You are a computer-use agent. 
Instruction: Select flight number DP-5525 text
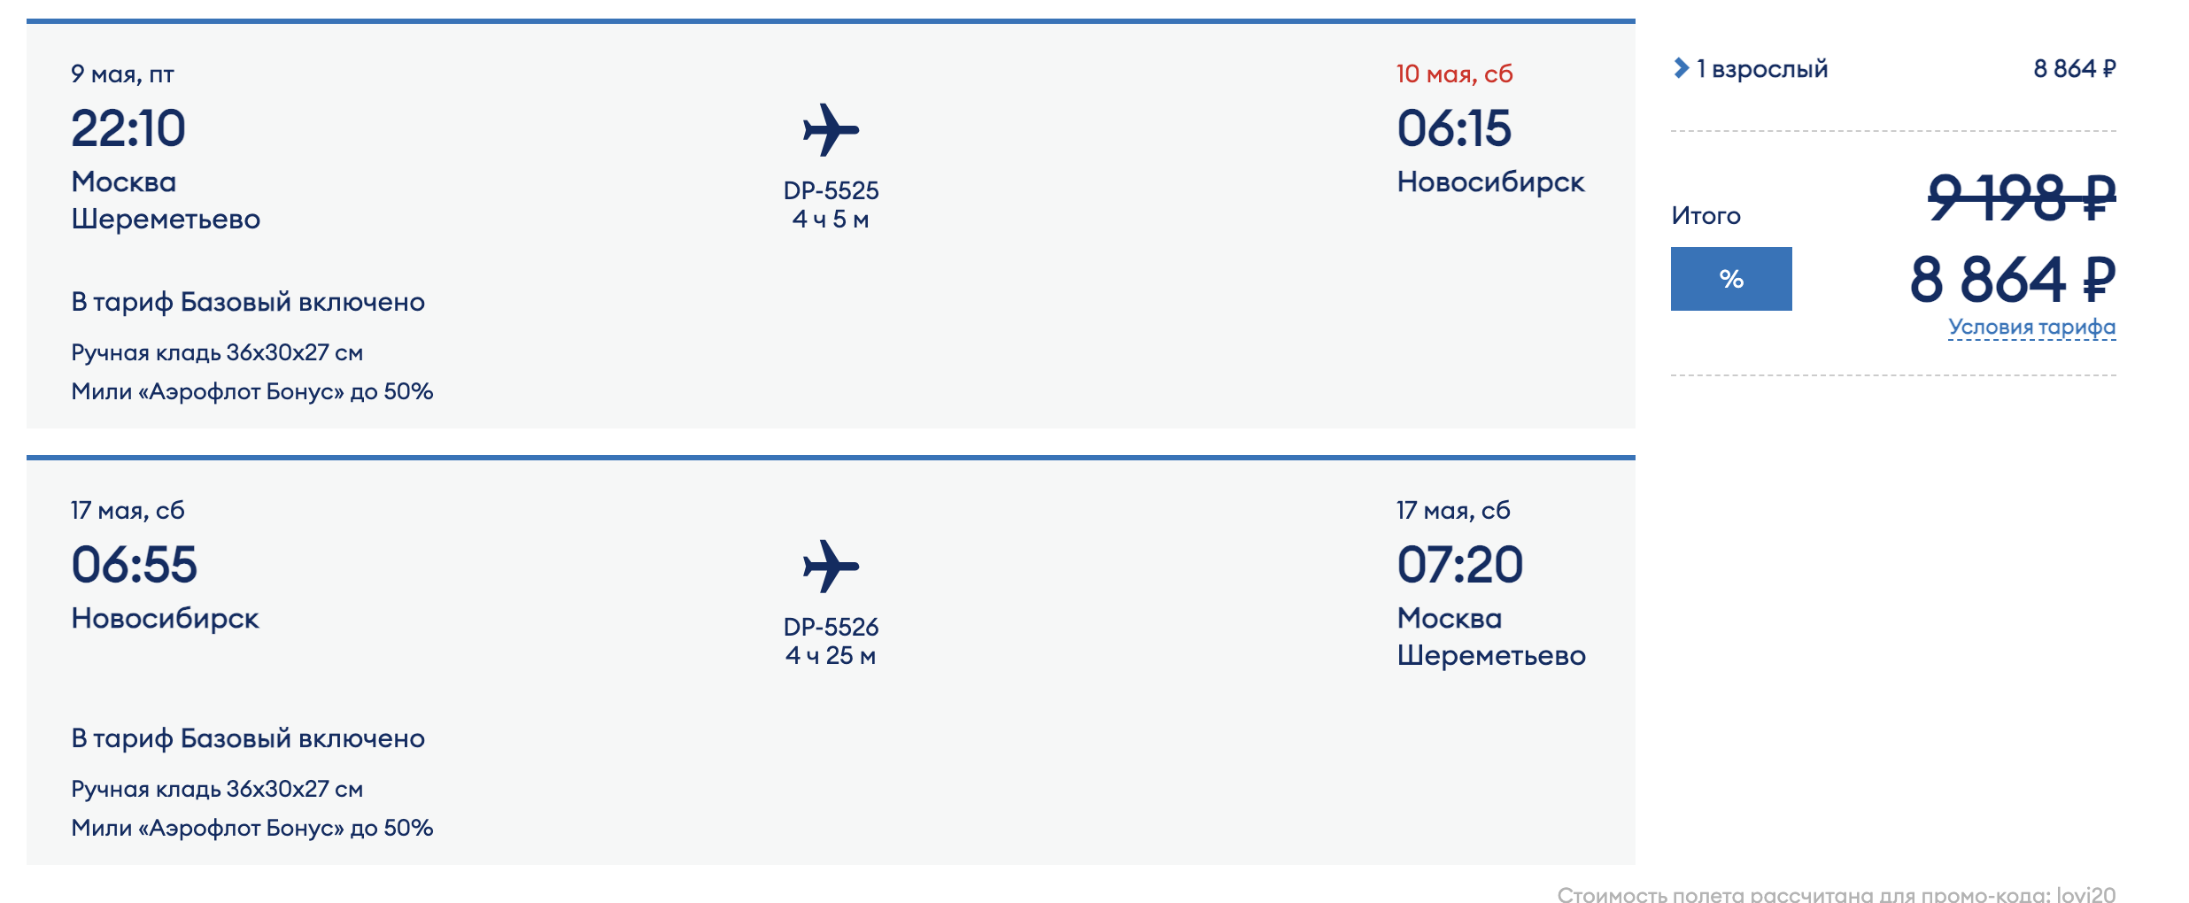click(x=831, y=190)
